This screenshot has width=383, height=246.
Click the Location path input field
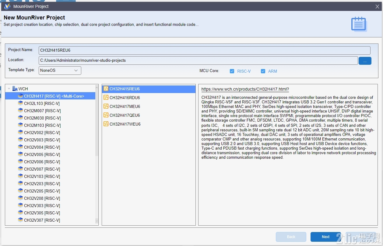coord(198,61)
